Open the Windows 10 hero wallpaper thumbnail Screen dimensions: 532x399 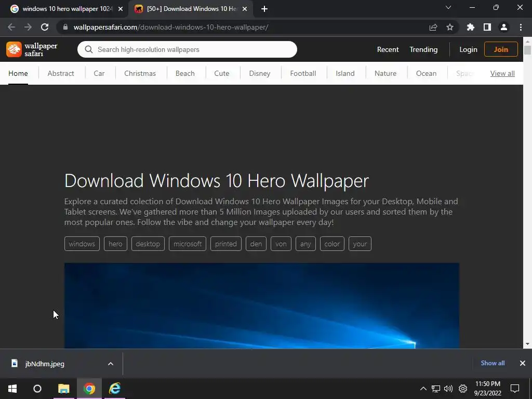[262, 305]
